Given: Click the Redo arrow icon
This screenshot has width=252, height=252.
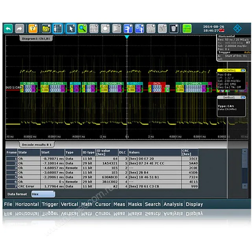Looking at the screenshot, I should (x=20, y=28).
